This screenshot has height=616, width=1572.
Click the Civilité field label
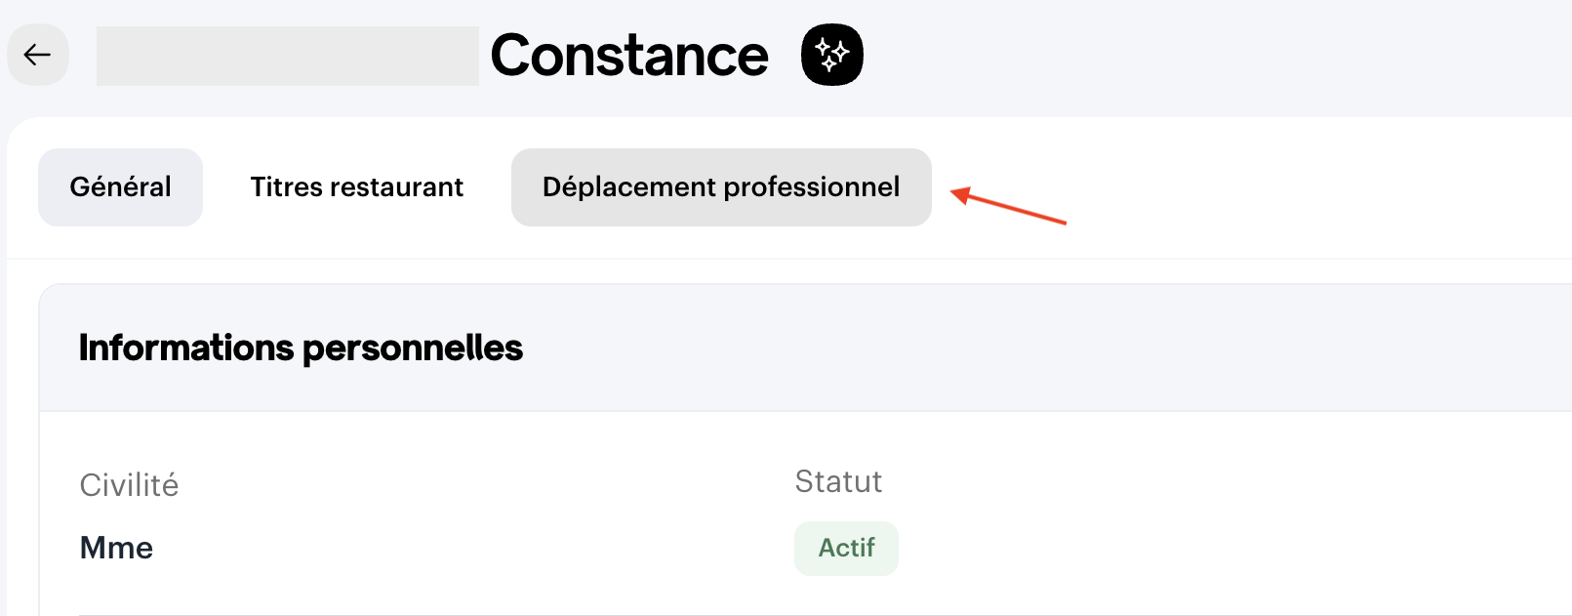[x=129, y=485]
